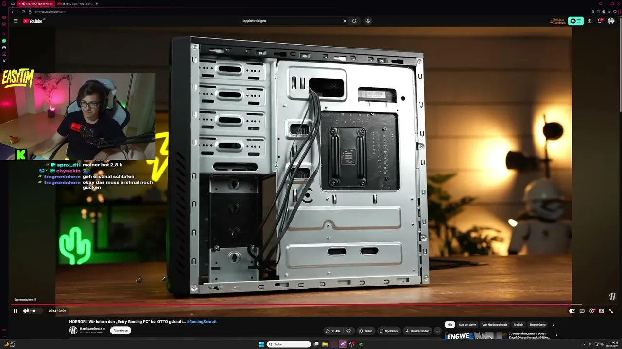The height and width of the screenshot is (349, 622).
Task: Click the Herunterladen download button
Action: pyautogui.click(x=417, y=331)
